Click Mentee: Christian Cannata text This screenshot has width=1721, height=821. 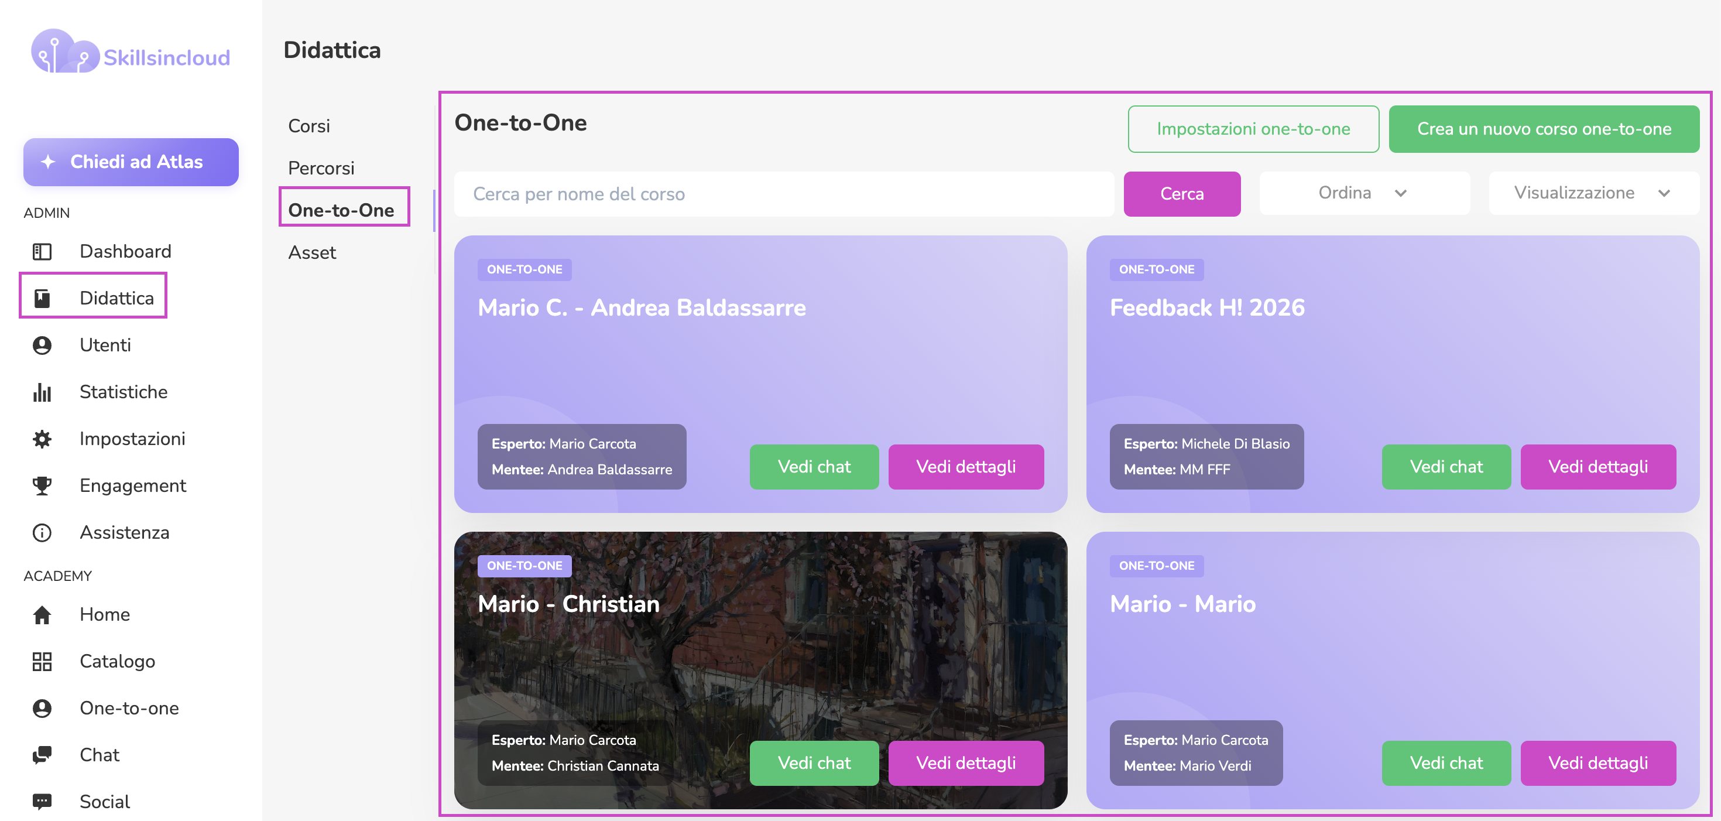click(575, 765)
